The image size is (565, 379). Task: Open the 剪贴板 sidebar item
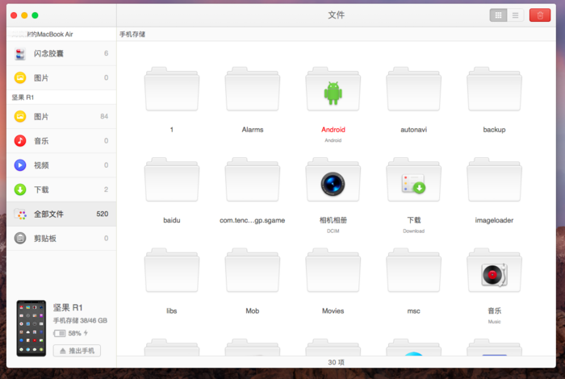(61, 238)
